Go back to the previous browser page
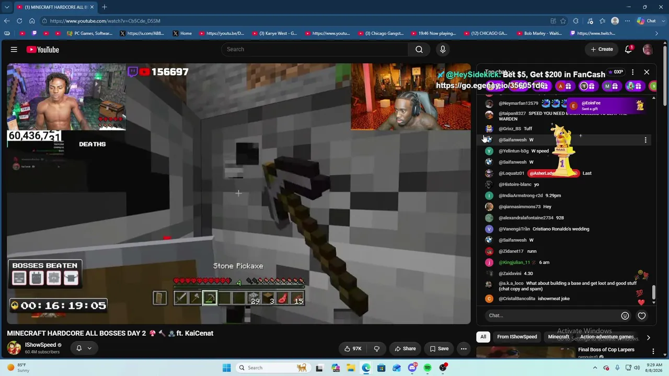 point(7,21)
